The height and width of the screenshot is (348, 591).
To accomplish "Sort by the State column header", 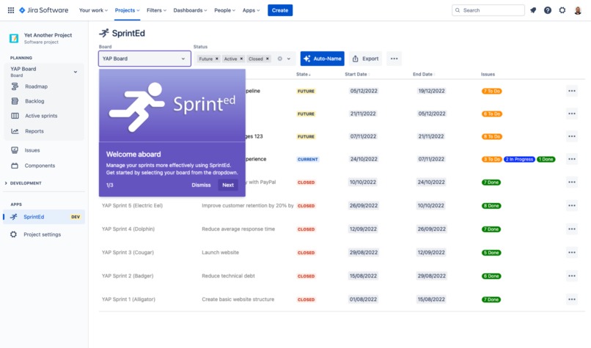I will click(304, 74).
